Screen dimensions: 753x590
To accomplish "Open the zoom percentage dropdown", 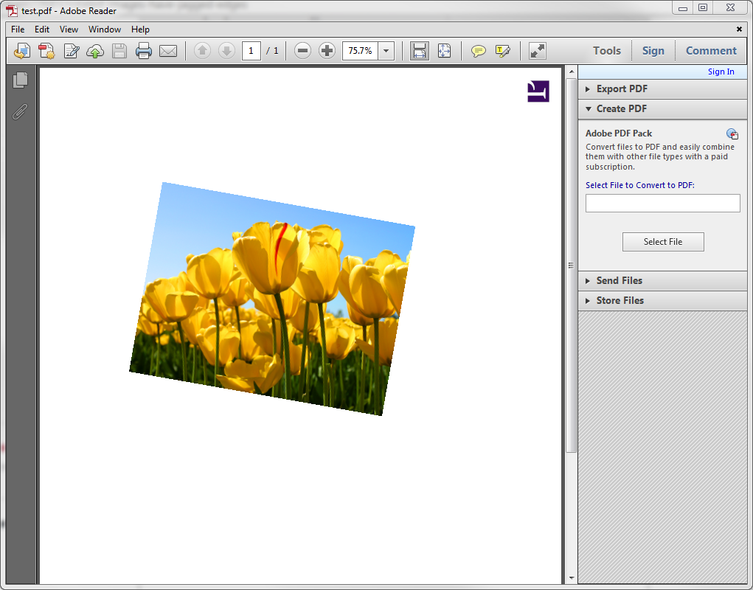I will point(386,51).
